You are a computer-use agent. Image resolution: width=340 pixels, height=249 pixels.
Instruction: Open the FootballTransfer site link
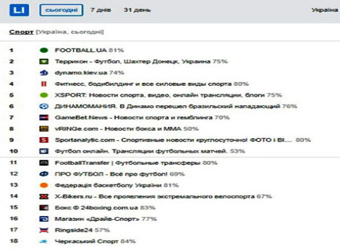point(127,163)
